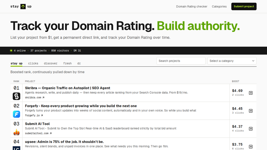Click the Skribra S logo thumbnail
This screenshot has height=150, width=267.
16,96
